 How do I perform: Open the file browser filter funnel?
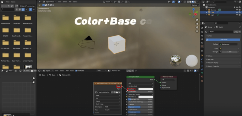[x=31, y=10]
